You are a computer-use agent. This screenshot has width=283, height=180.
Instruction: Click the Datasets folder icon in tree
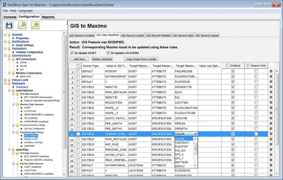(8, 83)
